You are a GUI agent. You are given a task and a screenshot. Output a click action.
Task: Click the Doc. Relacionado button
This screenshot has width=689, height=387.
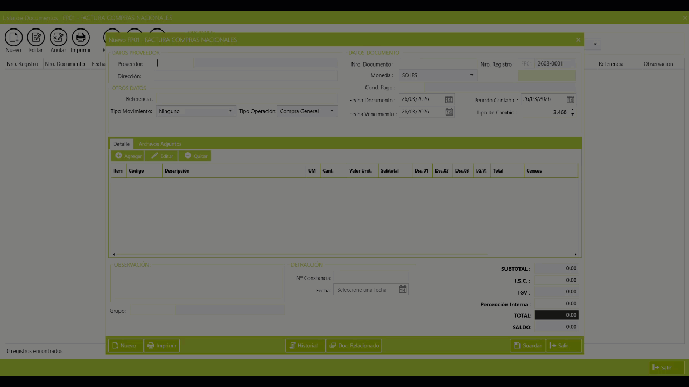coord(354,346)
